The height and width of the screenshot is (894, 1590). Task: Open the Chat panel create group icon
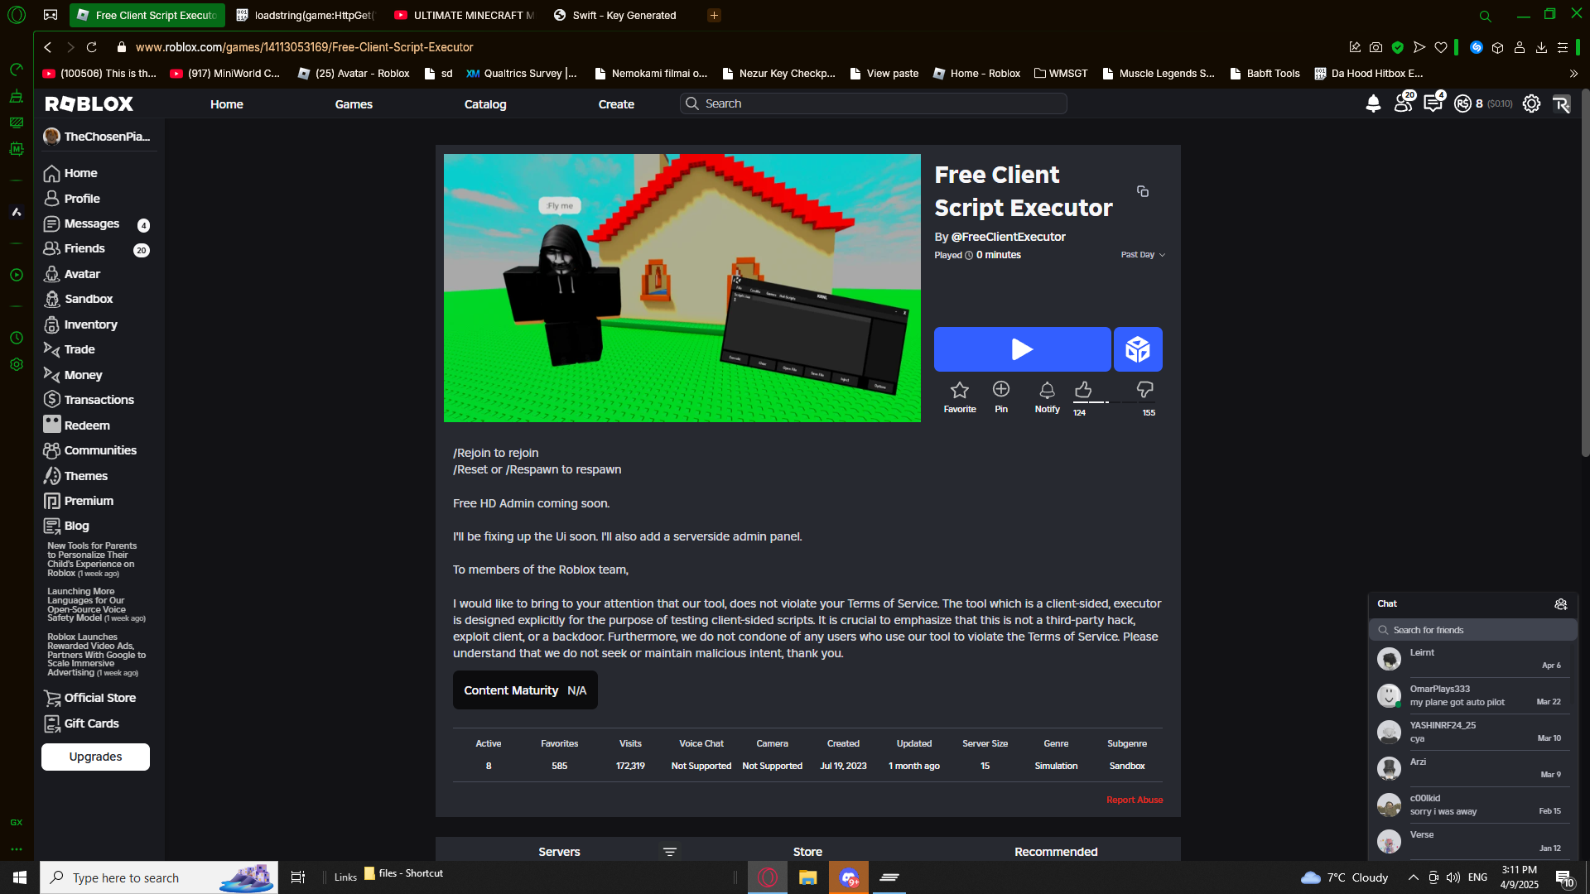1561,604
